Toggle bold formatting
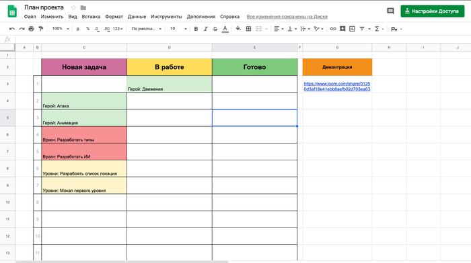Viewport: 471px width, 263px height. 196,29
